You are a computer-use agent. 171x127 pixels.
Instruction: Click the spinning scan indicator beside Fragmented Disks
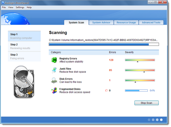(x=106, y=90)
